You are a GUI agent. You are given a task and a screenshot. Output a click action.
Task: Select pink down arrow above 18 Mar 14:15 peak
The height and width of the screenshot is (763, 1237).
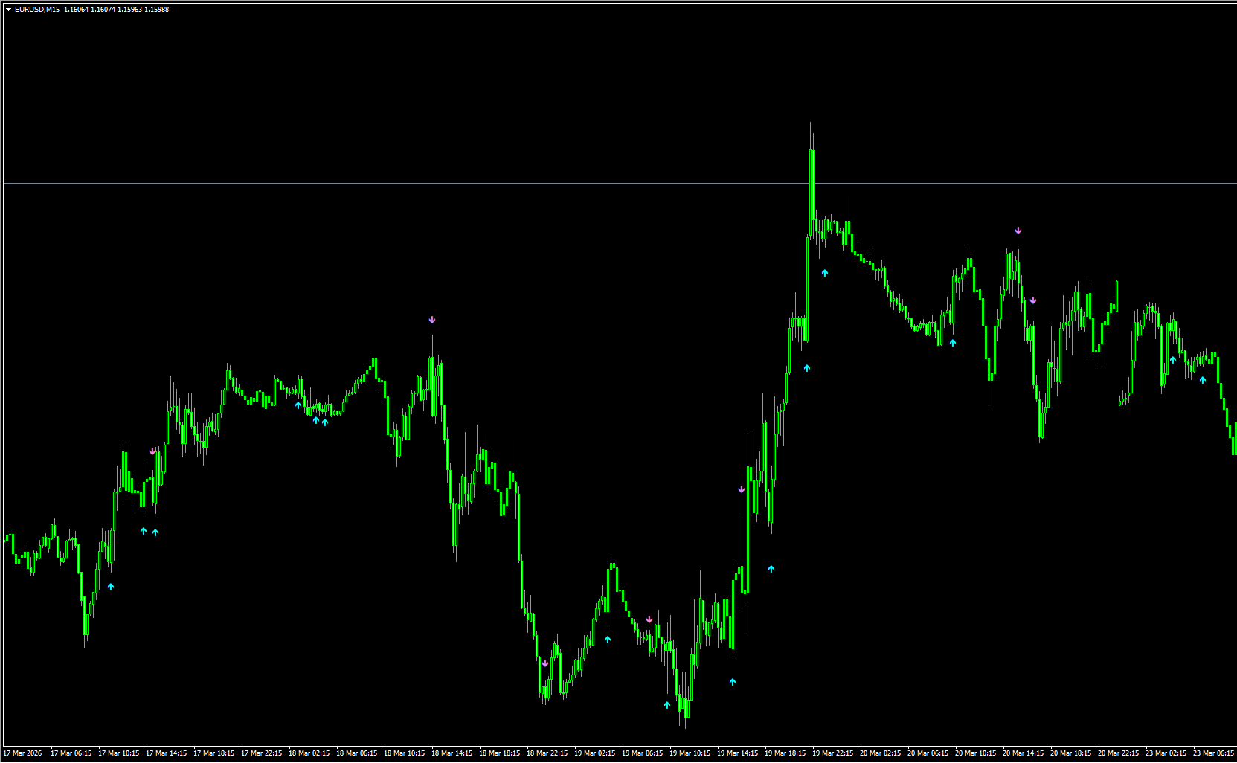pos(432,320)
